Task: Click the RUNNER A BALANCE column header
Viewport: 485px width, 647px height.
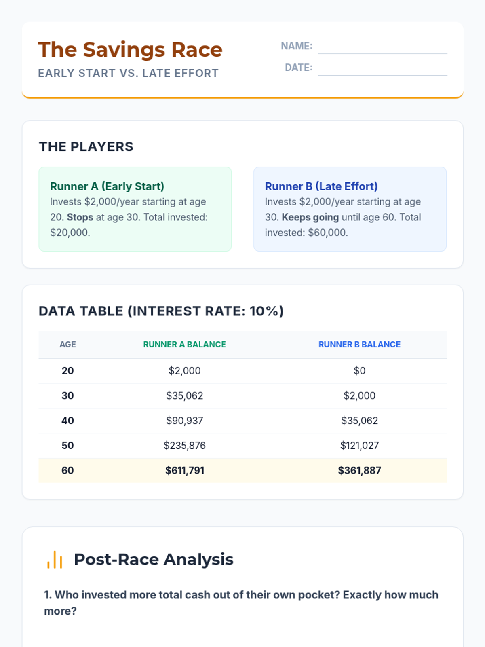Action: [184, 345]
